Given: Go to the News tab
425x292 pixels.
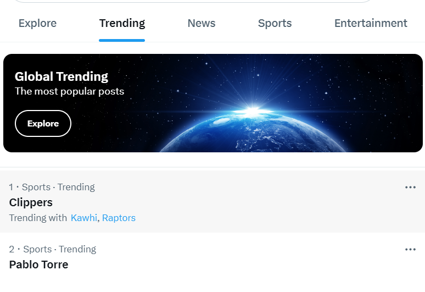Looking at the screenshot, I should pos(202,23).
